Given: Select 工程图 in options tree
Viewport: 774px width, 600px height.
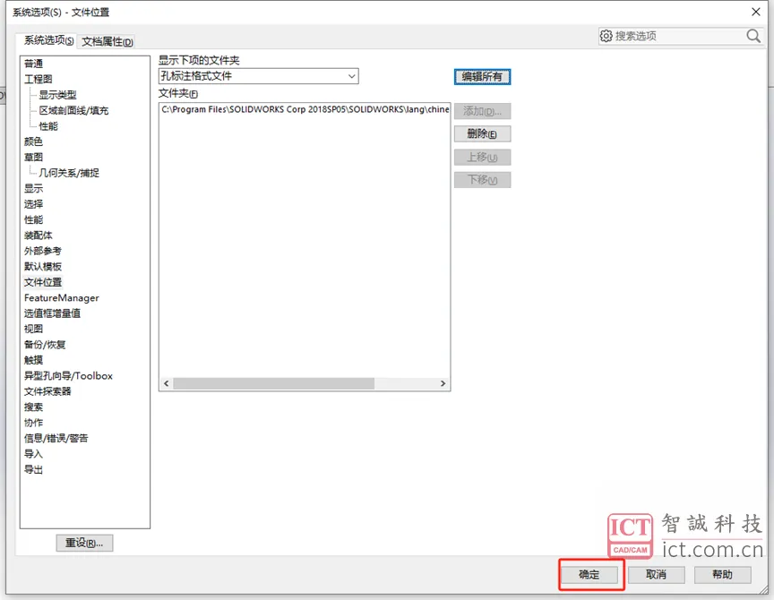Looking at the screenshot, I should click(39, 80).
